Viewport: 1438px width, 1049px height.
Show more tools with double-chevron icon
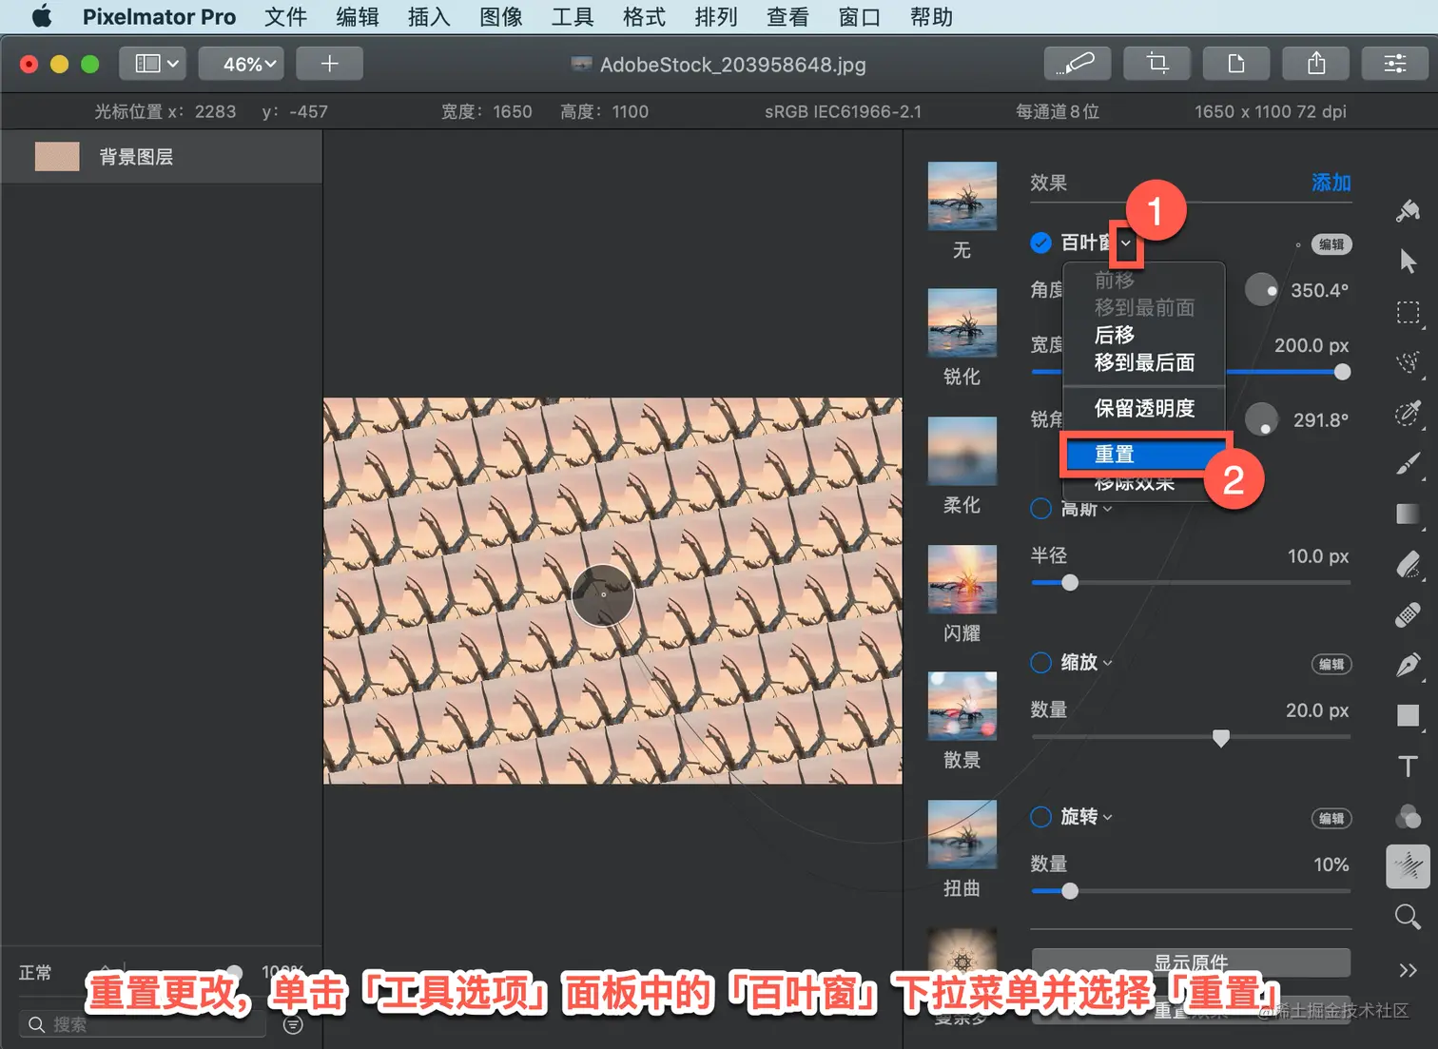pos(1409,970)
